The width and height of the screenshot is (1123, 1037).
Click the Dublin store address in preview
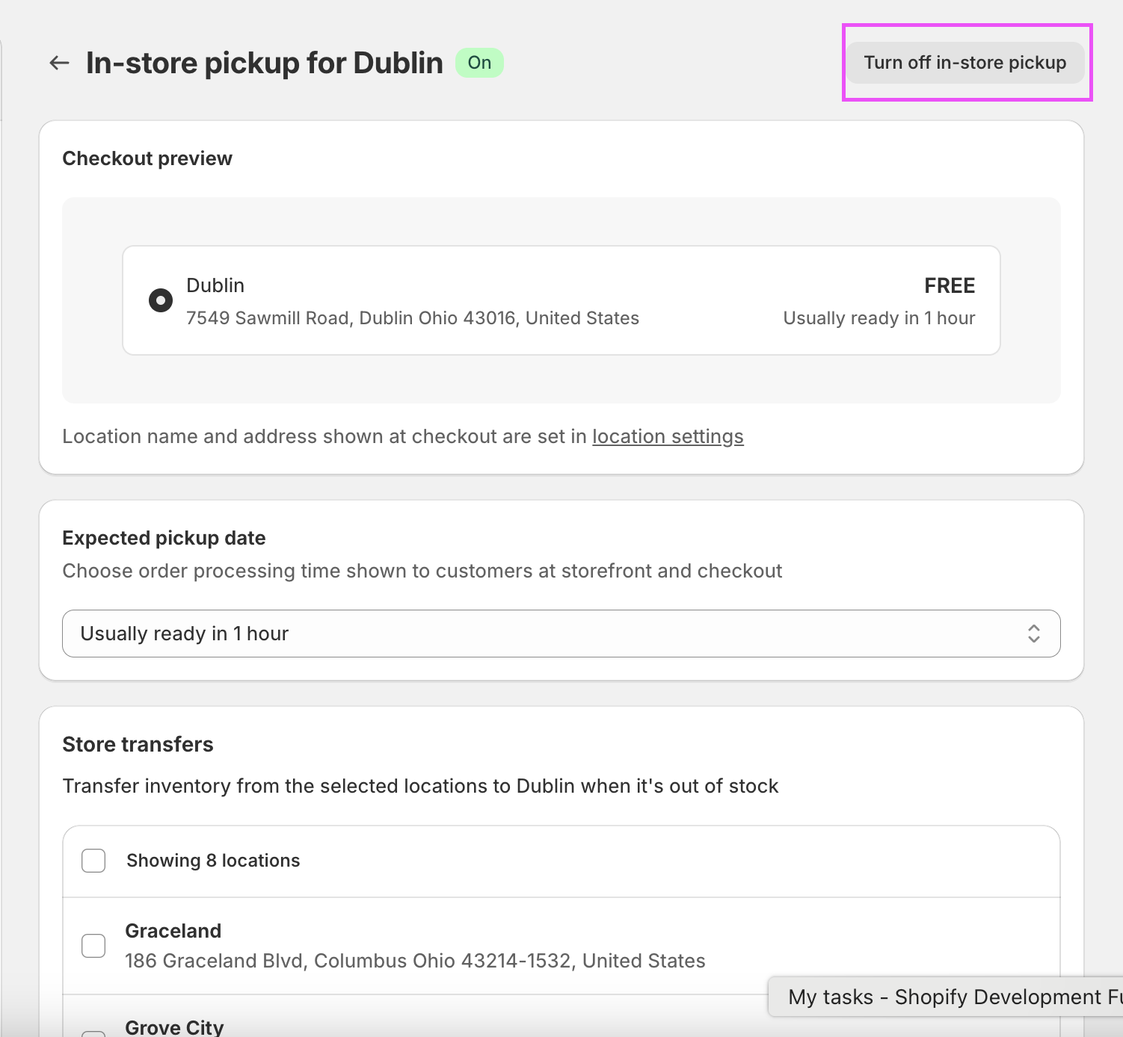coord(412,318)
